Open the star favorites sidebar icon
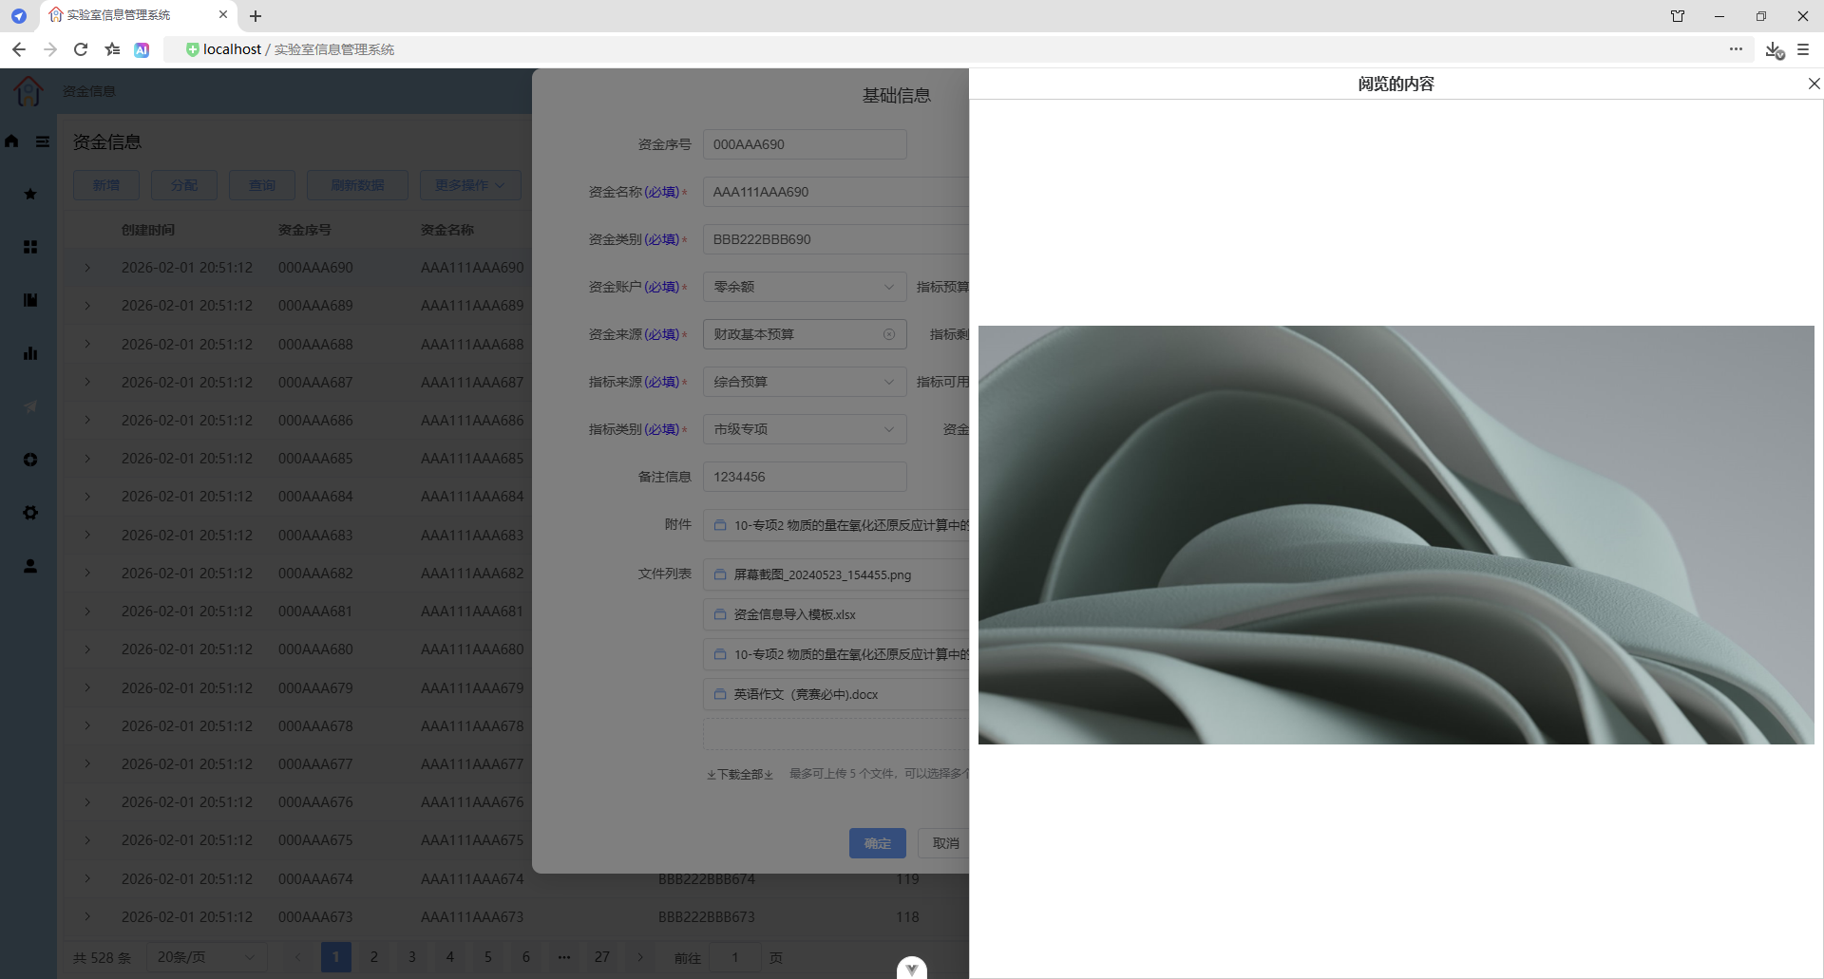 [x=30, y=194]
